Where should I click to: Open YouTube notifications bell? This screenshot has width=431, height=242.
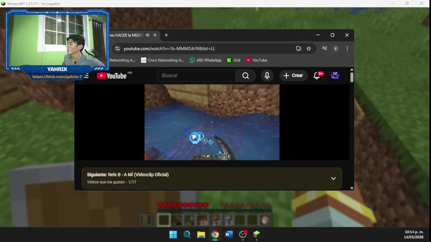[317, 76]
